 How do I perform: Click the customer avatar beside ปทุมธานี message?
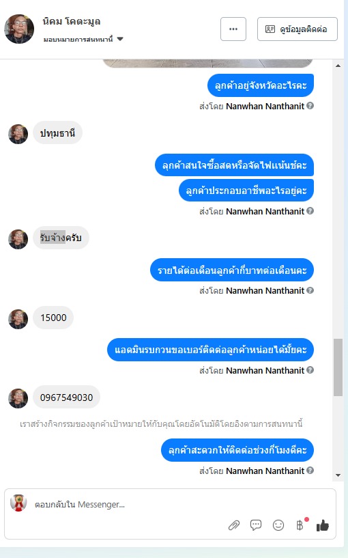(x=18, y=134)
